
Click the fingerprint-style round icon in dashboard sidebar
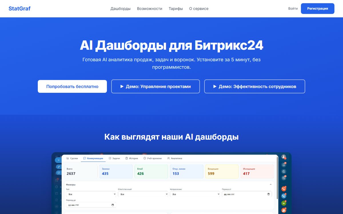pos(284,171)
